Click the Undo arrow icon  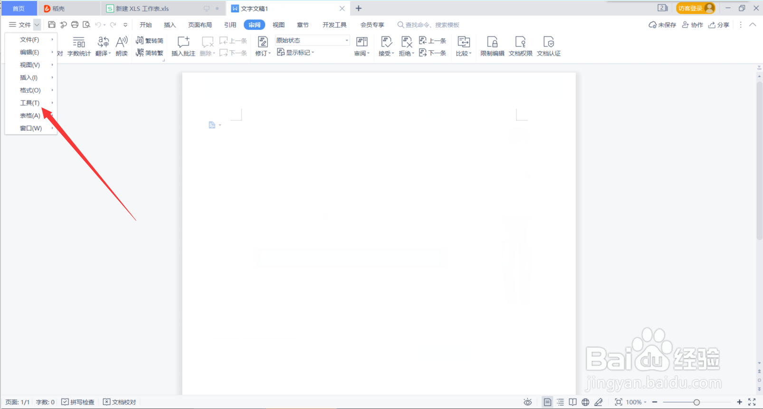tap(98, 25)
